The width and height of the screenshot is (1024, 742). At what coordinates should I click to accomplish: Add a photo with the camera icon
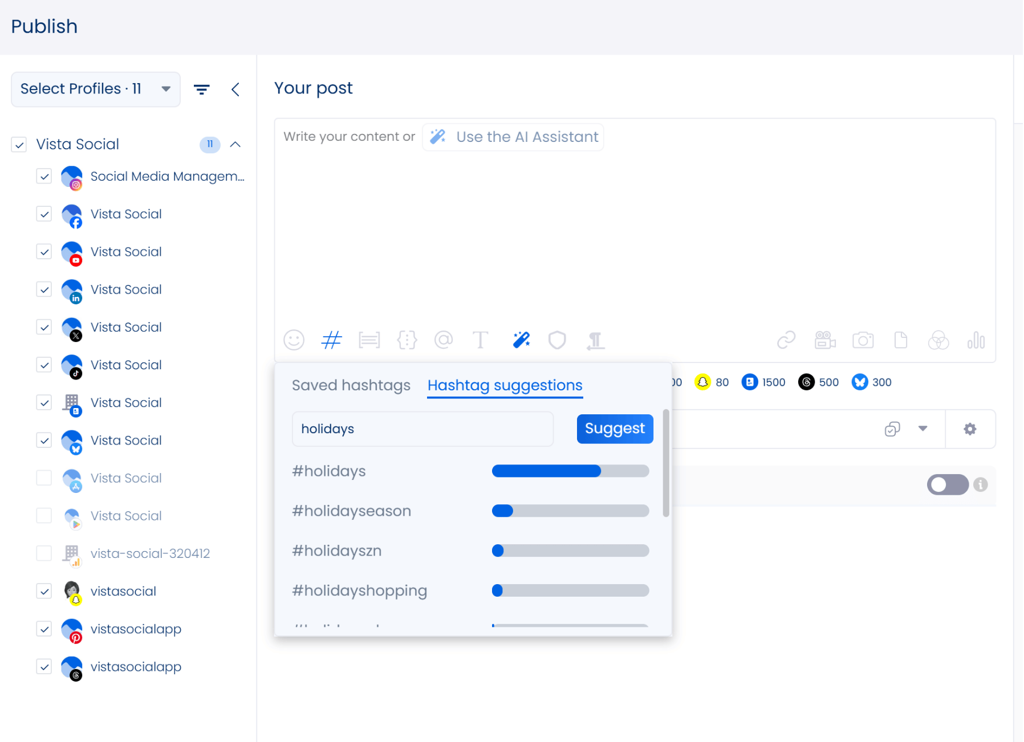tap(863, 340)
